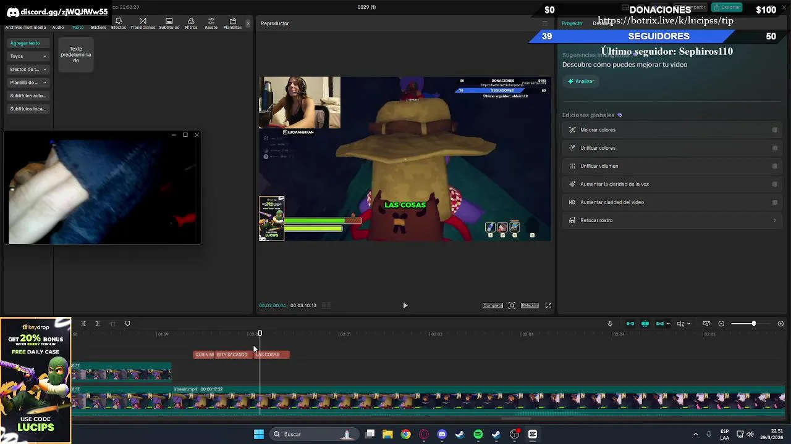Enter fullscreen preview in the player
The image size is (791, 444).
(x=548, y=305)
